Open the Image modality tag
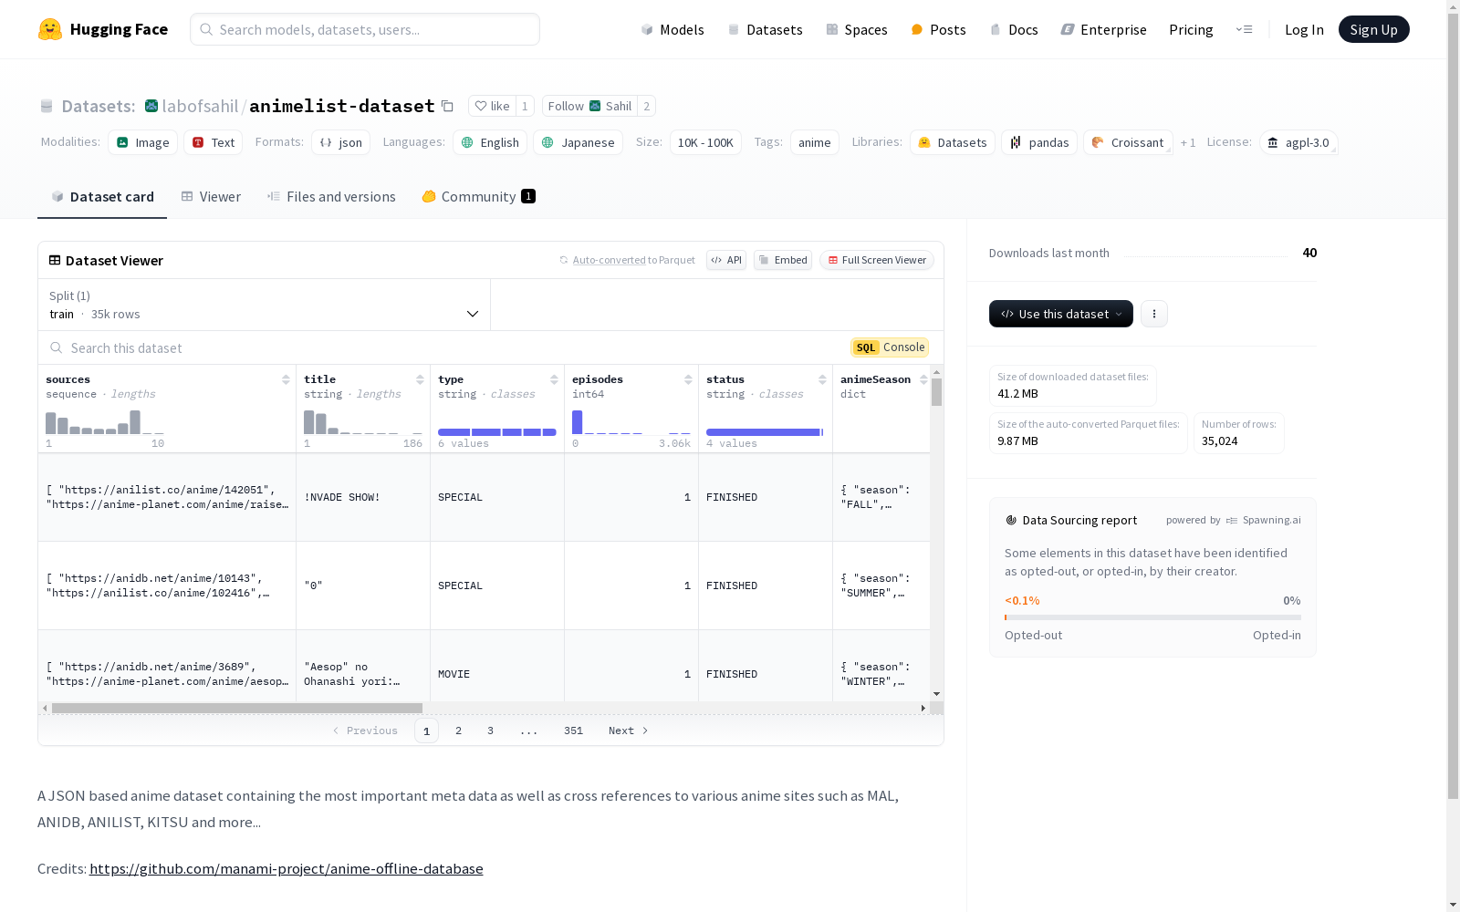Image resolution: width=1460 pixels, height=912 pixels. click(142, 142)
